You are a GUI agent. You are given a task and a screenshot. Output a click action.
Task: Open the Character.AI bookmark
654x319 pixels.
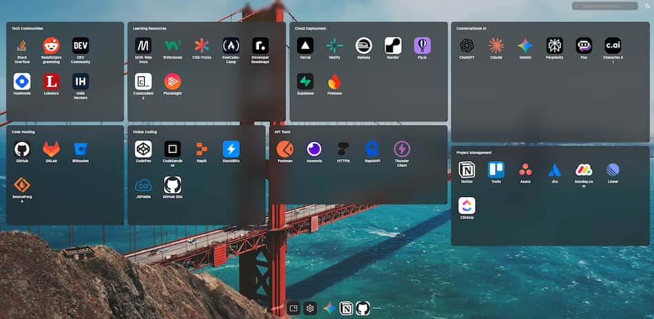point(613,46)
